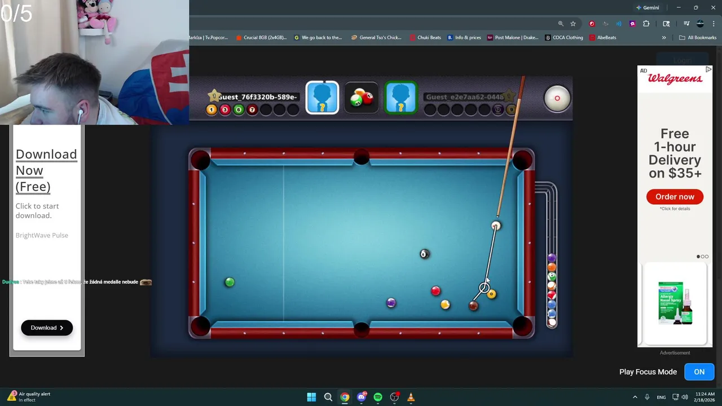Click the red extension icon in toolbar
Image resolution: width=722 pixels, height=406 pixels.
pyautogui.click(x=592, y=24)
